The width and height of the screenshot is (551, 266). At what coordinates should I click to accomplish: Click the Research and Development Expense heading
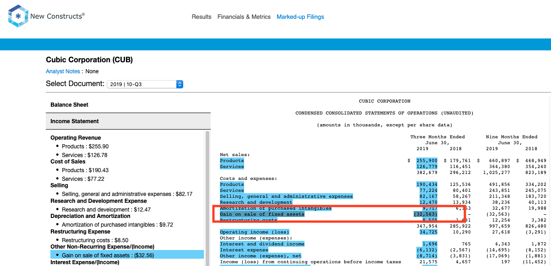point(98,201)
